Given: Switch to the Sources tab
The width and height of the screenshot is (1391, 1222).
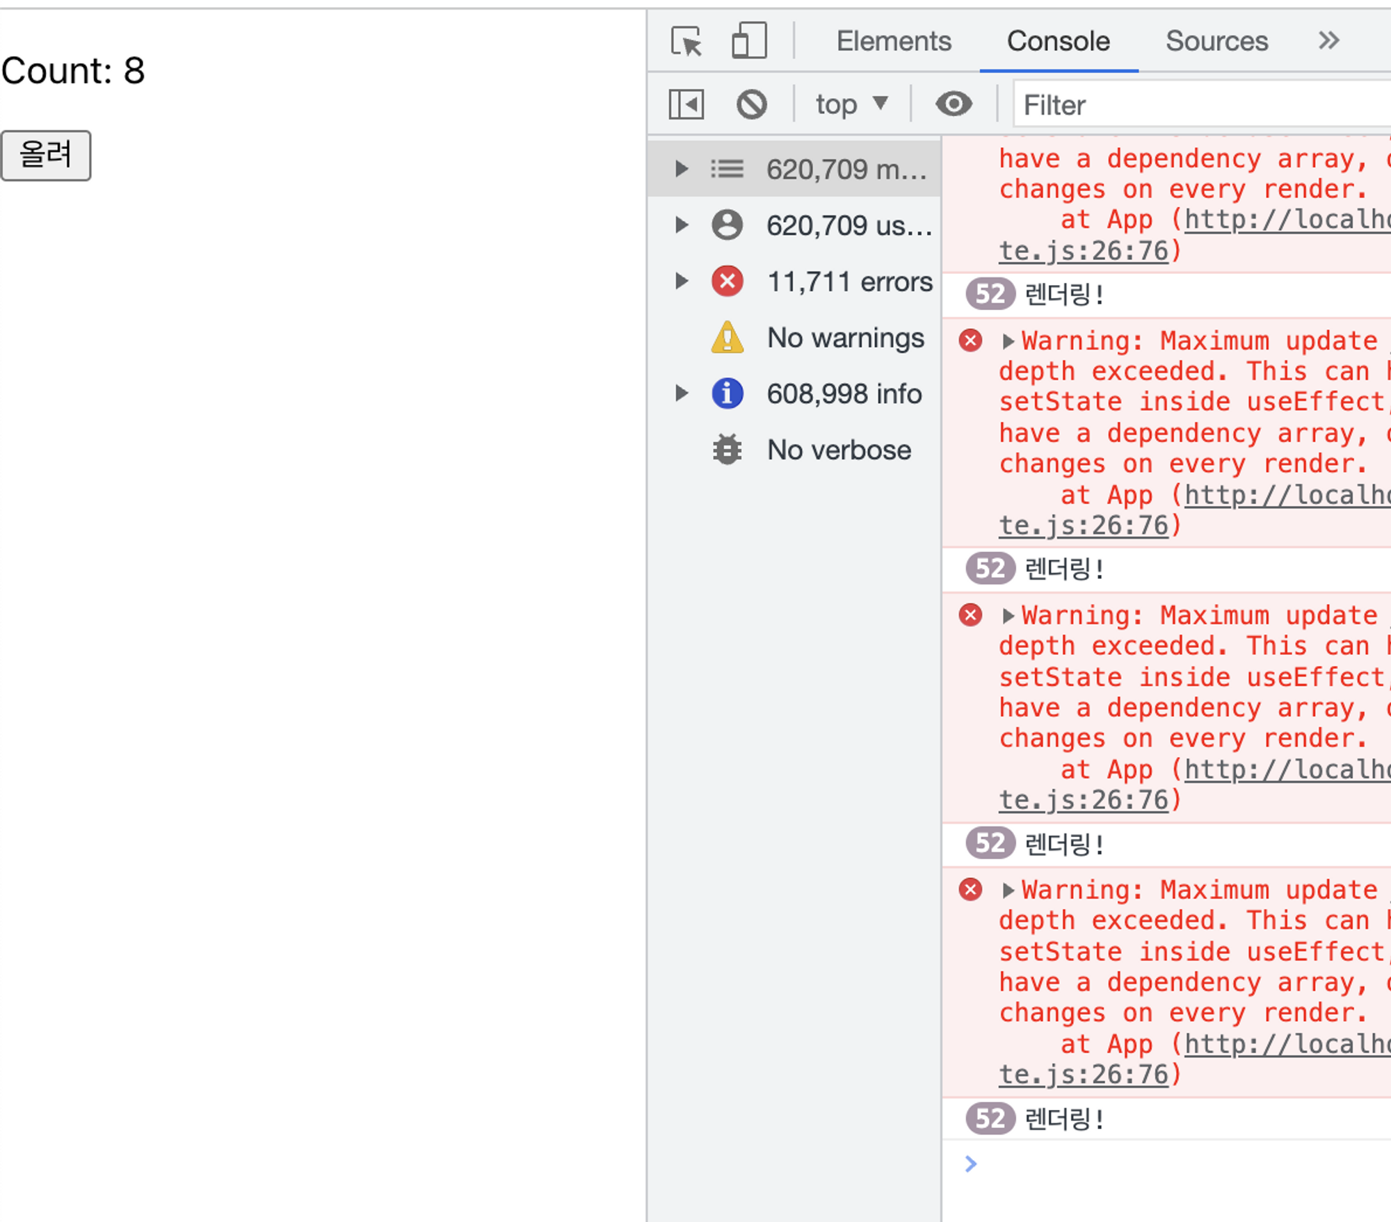Looking at the screenshot, I should point(1216,42).
